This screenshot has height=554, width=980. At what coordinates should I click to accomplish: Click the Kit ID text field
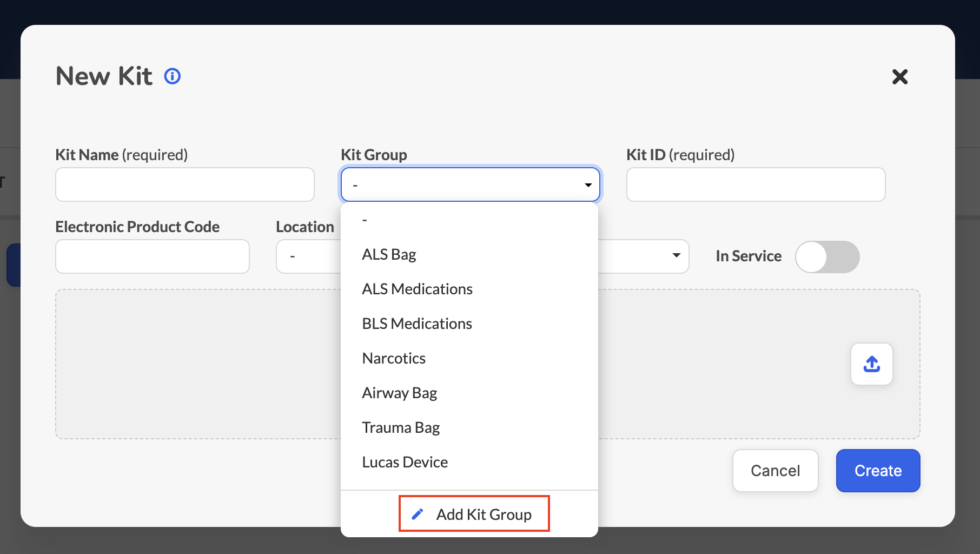tap(756, 184)
